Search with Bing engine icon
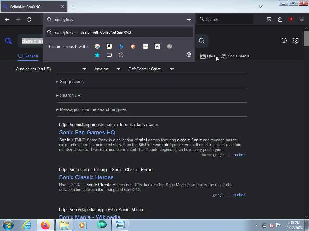Image resolution: width=309 pixels, height=231 pixels. pyautogui.click(x=121, y=46)
